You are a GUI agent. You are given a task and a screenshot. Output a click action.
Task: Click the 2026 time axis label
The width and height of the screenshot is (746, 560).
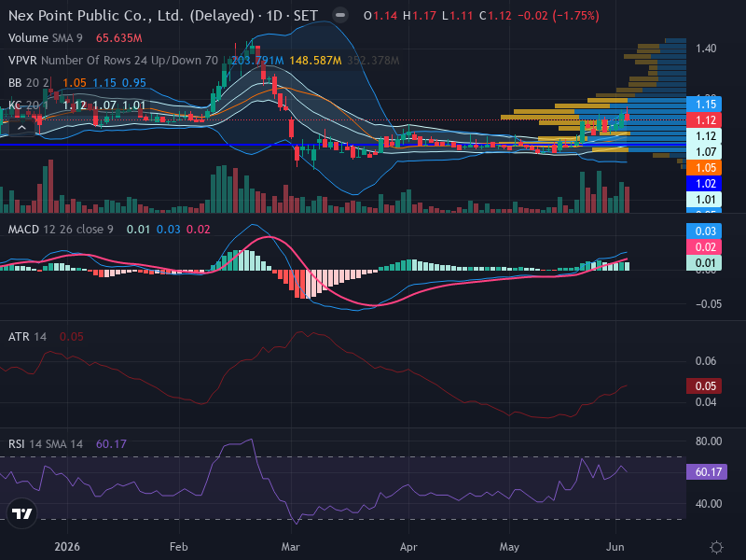tap(67, 547)
